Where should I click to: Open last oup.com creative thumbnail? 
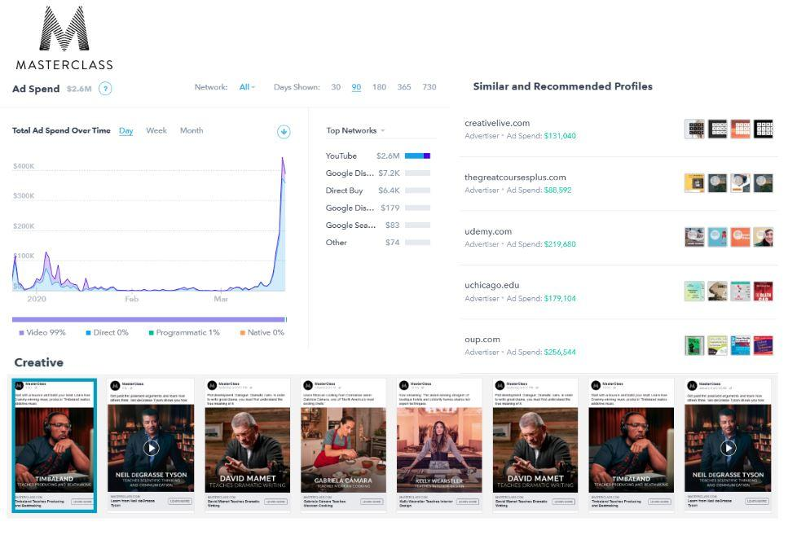[x=764, y=345]
